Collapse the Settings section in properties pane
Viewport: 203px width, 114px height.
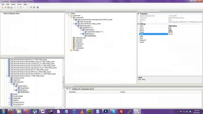pos(138,24)
